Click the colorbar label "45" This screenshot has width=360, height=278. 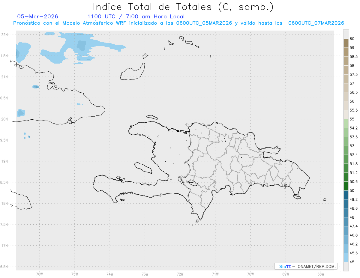[x=352, y=262]
